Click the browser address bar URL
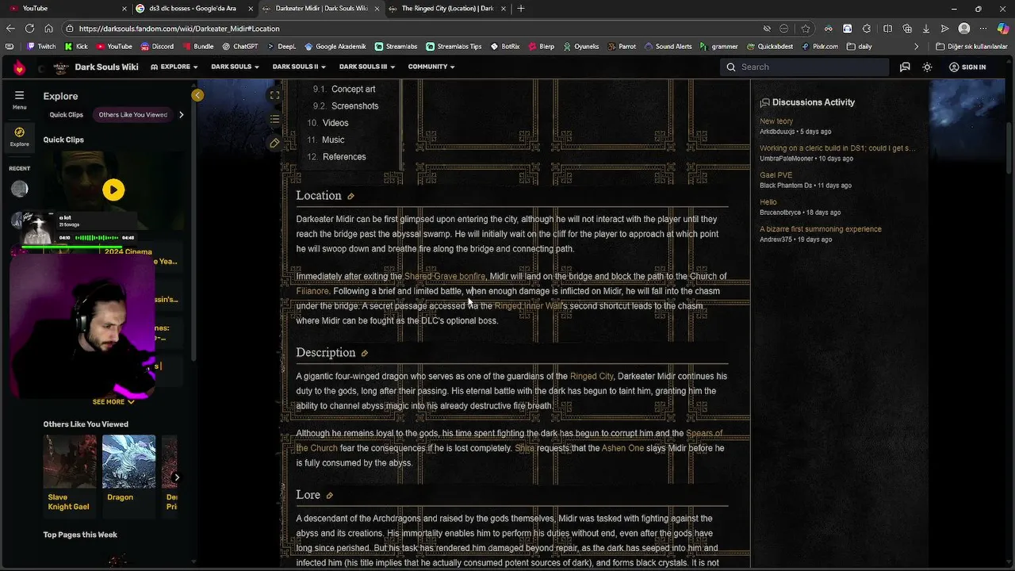 (x=179, y=29)
